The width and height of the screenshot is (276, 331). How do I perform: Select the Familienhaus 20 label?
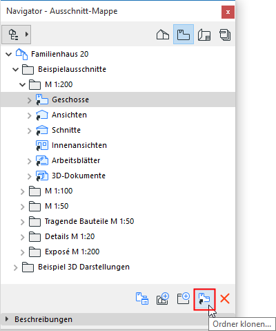coord(60,54)
